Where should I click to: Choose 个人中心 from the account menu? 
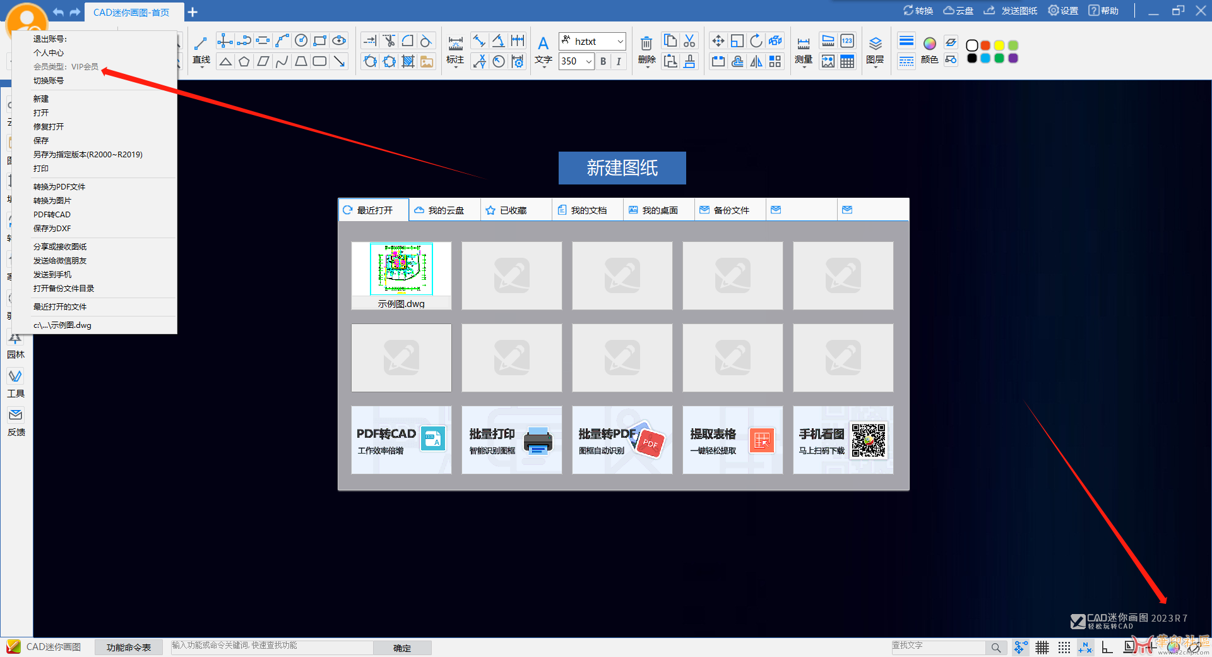tap(49, 53)
